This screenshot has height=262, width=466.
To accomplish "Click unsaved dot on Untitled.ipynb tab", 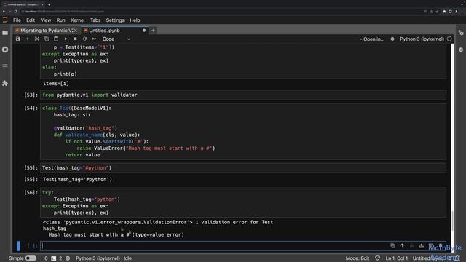I will tap(144, 31).
